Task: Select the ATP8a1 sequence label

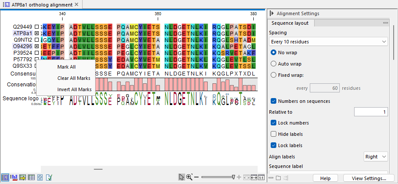Action: 23,33
